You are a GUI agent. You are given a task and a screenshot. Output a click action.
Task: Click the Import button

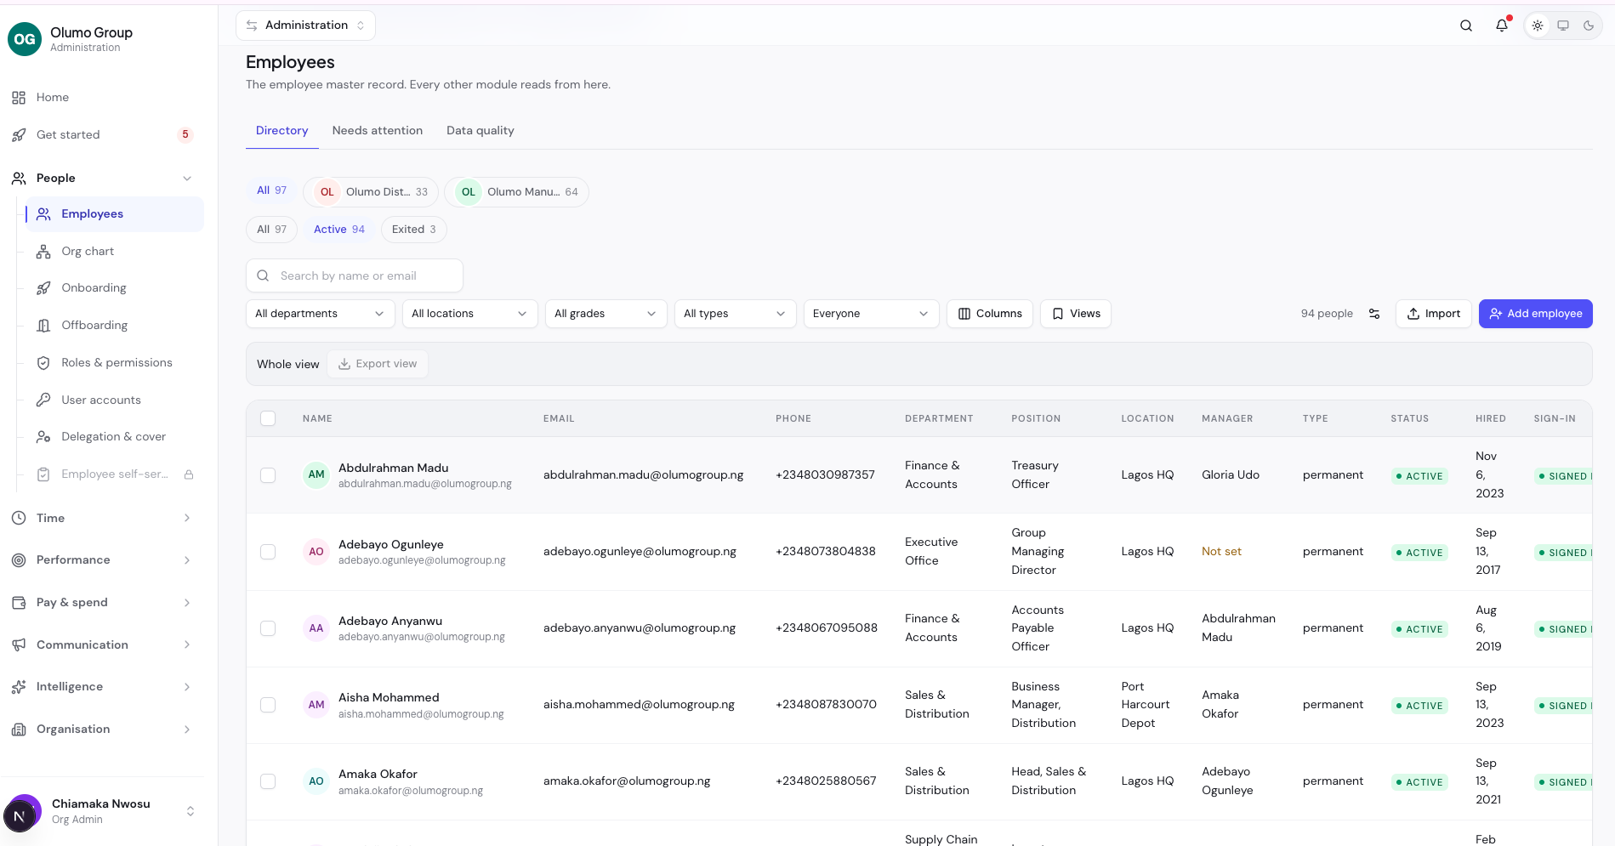(1434, 314)
